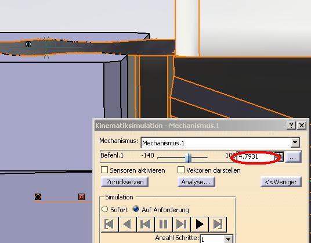This screenshot has height=243, width=311.
Task: Step one frame forward
Action: click(x=181, y=224)
